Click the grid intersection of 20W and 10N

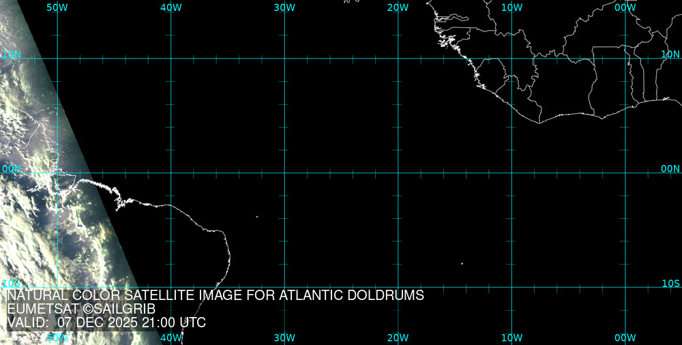pyautogui.click(x=398, y=59)
